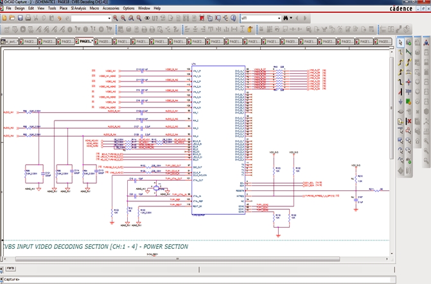Open the File menu
This screenshot has height=284, width=431.
(8, 8)
